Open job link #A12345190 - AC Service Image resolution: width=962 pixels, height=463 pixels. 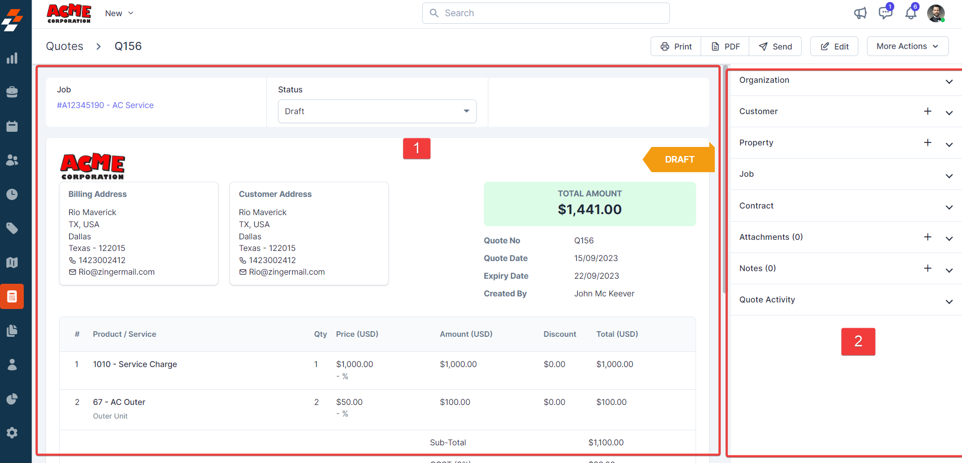click(105, 106)
